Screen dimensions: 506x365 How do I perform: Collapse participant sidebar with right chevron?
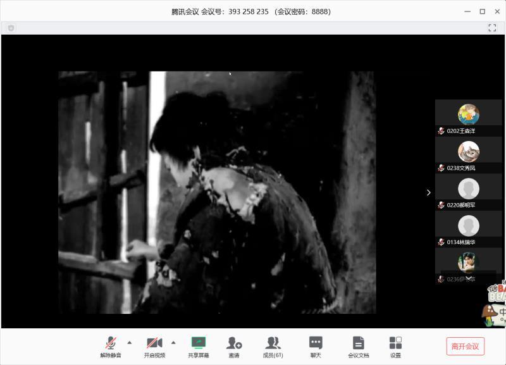click(429, 193)
